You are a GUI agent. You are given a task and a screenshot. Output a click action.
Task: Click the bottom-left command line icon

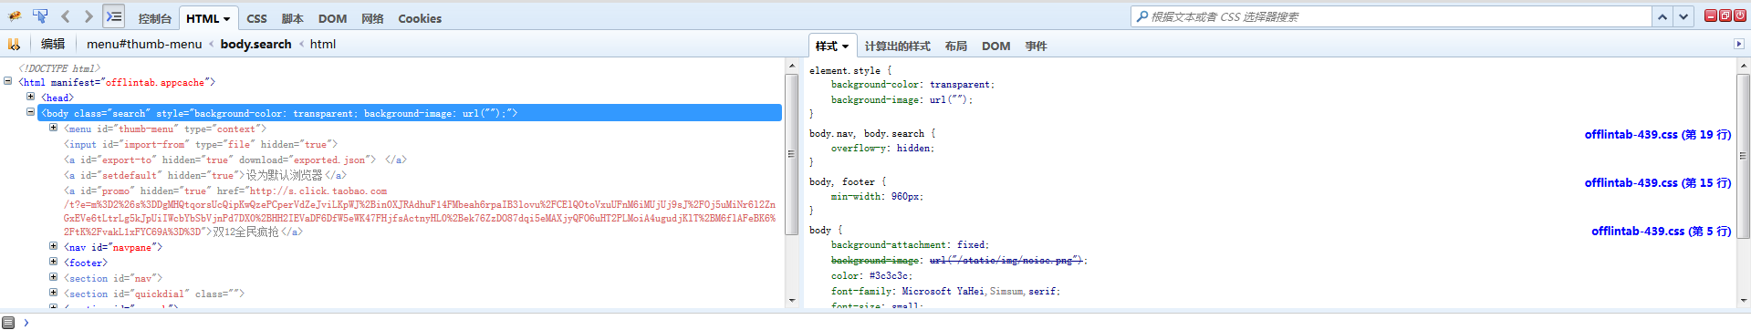click(8, 322)
